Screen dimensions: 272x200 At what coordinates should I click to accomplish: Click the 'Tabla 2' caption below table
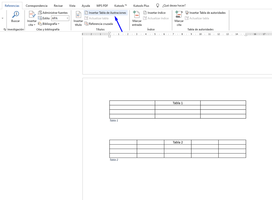(114, 160)
